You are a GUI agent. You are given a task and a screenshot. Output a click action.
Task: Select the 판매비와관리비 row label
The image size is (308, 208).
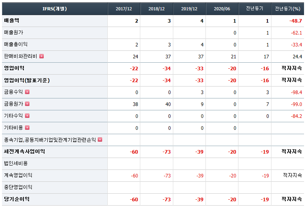(21, 56)
